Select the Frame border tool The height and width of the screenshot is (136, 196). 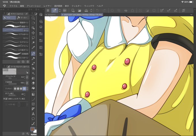pyautogui.click(x=33, y=104)
